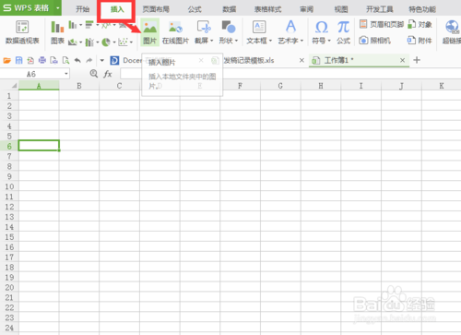Expand the column chart type dropdown
Image resolution: width=461 pixels, height=335 pixels.
[x=81, y=25]
